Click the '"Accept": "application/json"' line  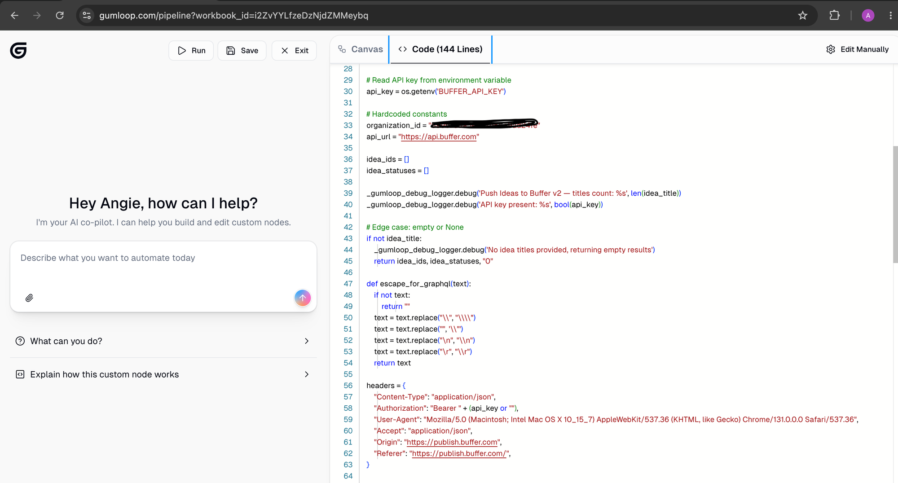[x=423, y=431]
